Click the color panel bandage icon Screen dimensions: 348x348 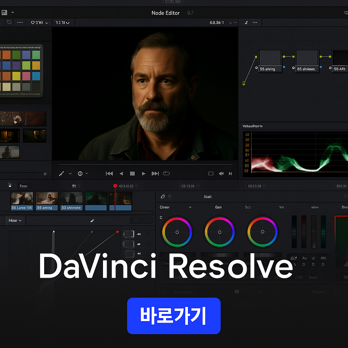point(163,196)
